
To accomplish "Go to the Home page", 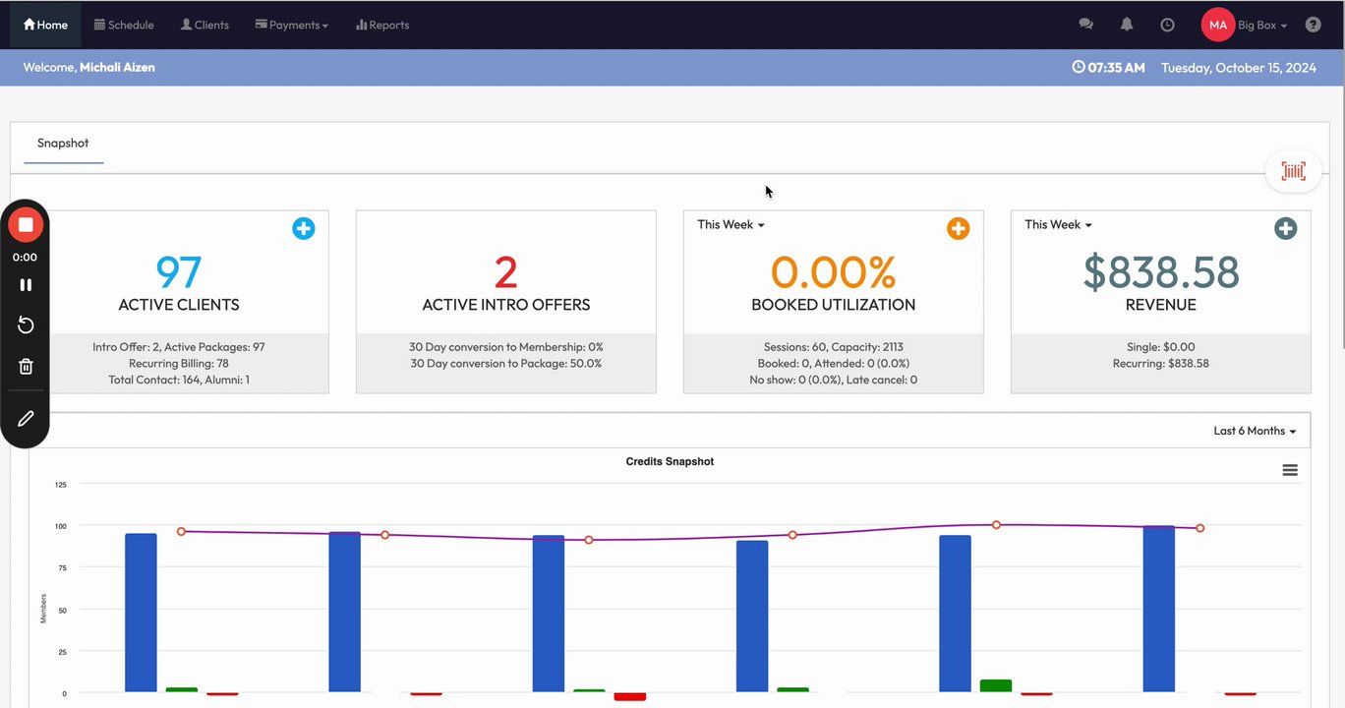I will [45, 25].
